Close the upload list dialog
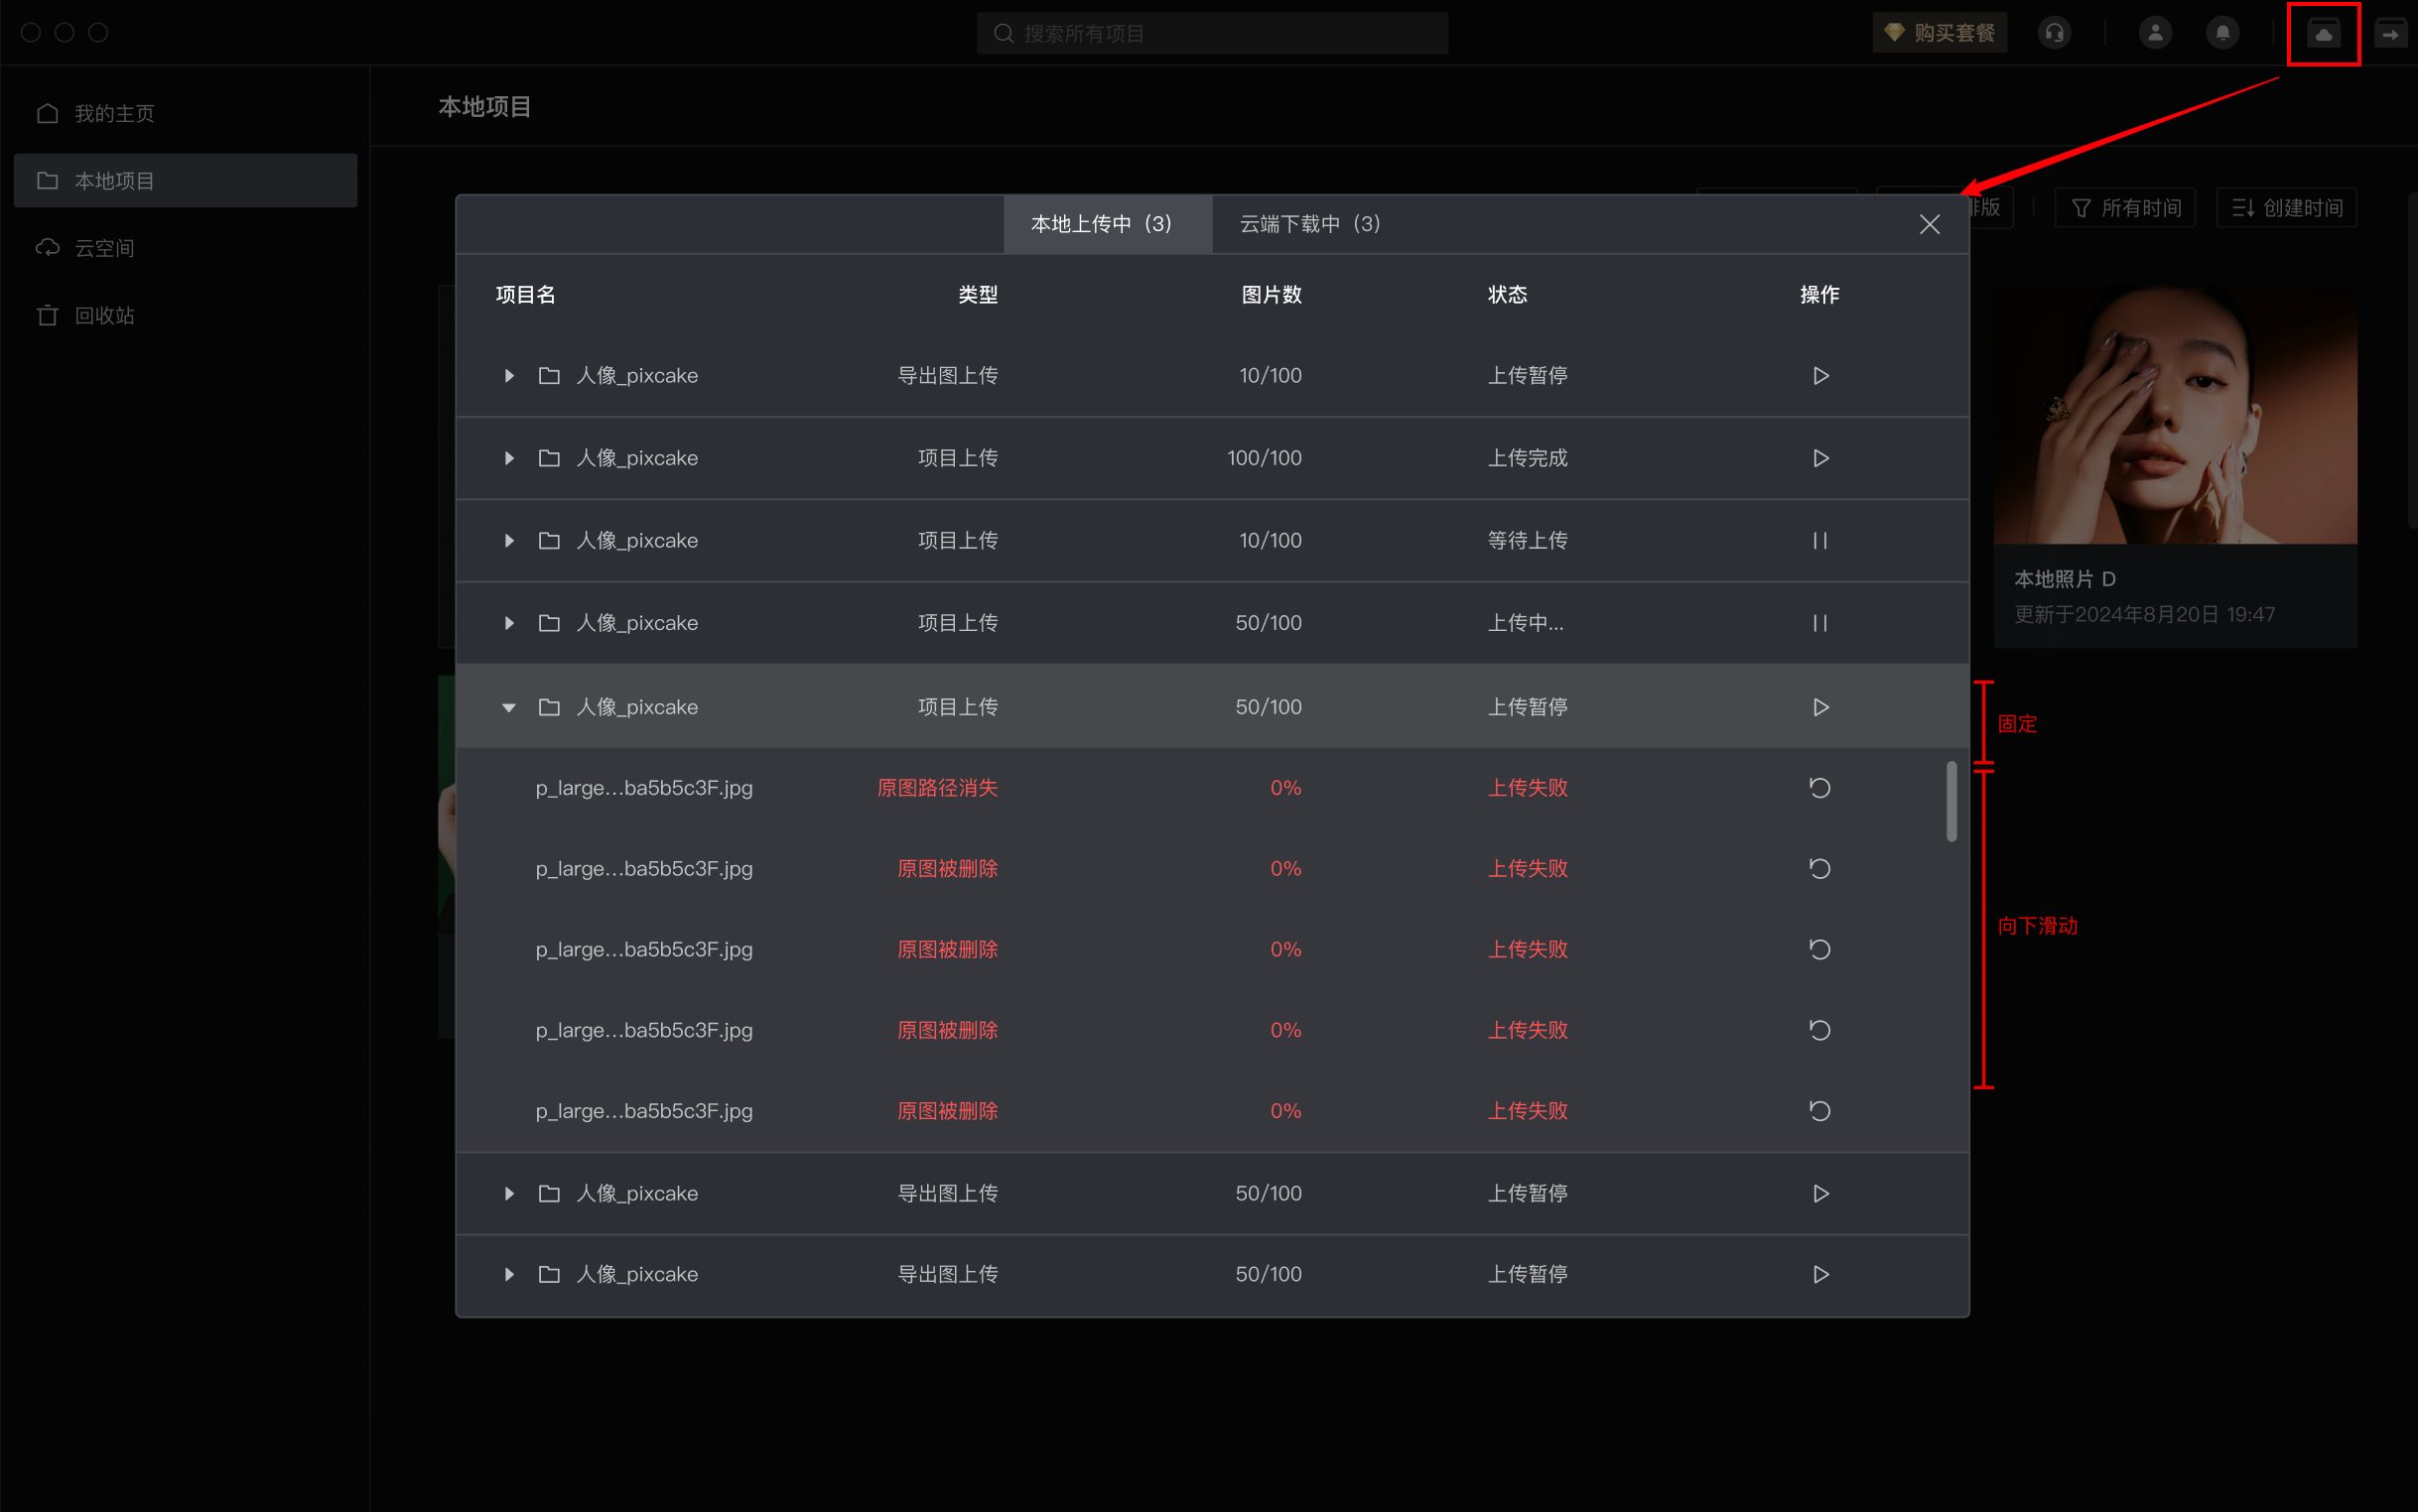 (1929, 224)
